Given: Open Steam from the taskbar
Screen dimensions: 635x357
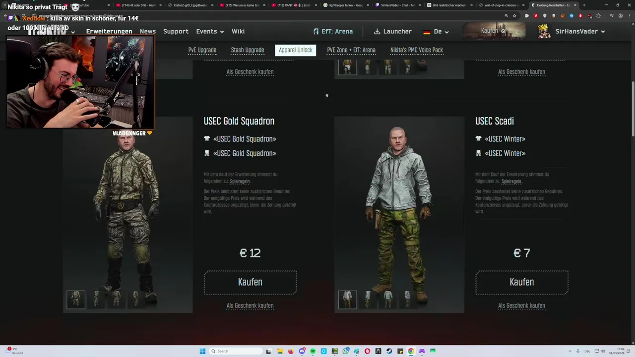Looking at the screenshot, I should coord(389,351).
